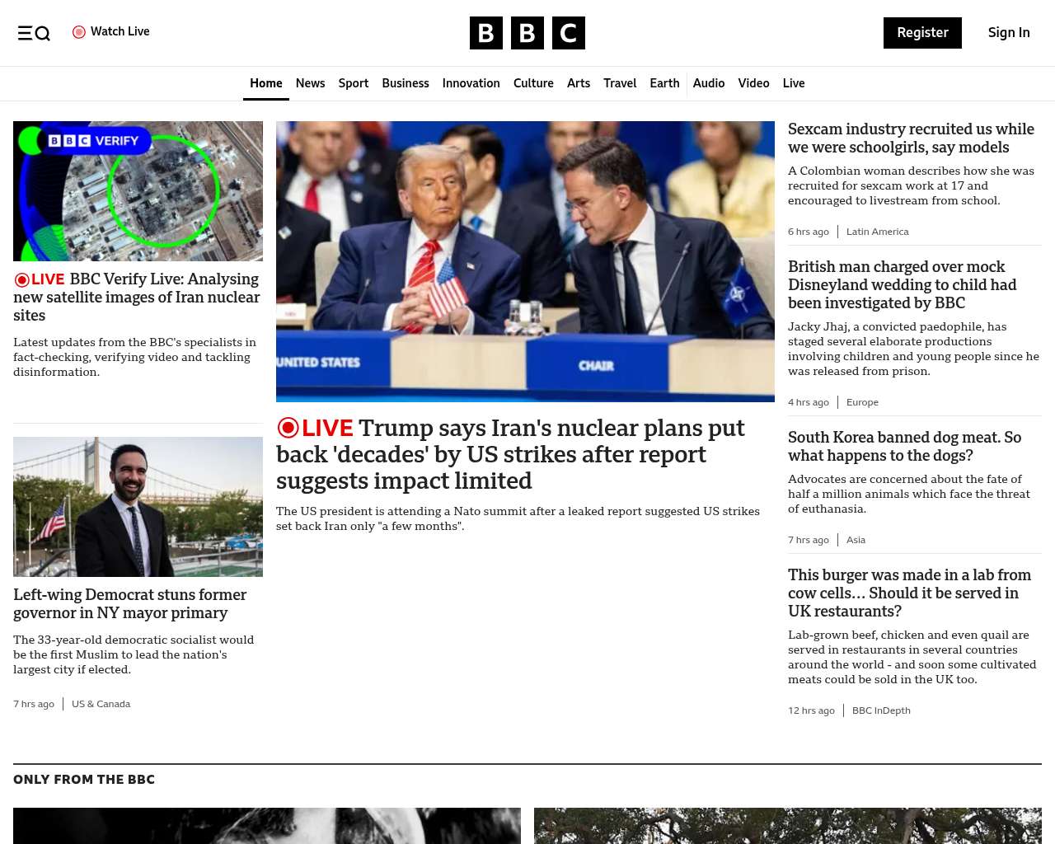1055x844 pixels.
Task: Open lab-grown burger article headline
Action: pos(909,593)
